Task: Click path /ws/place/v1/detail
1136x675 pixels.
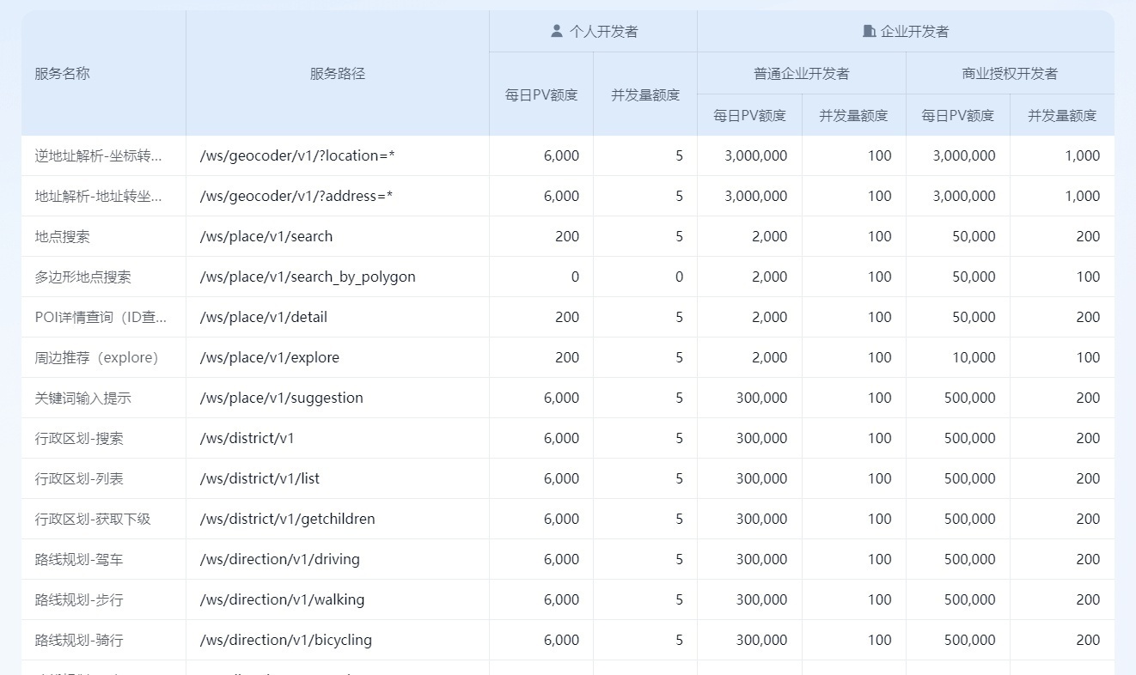Action: click(264, 317)
